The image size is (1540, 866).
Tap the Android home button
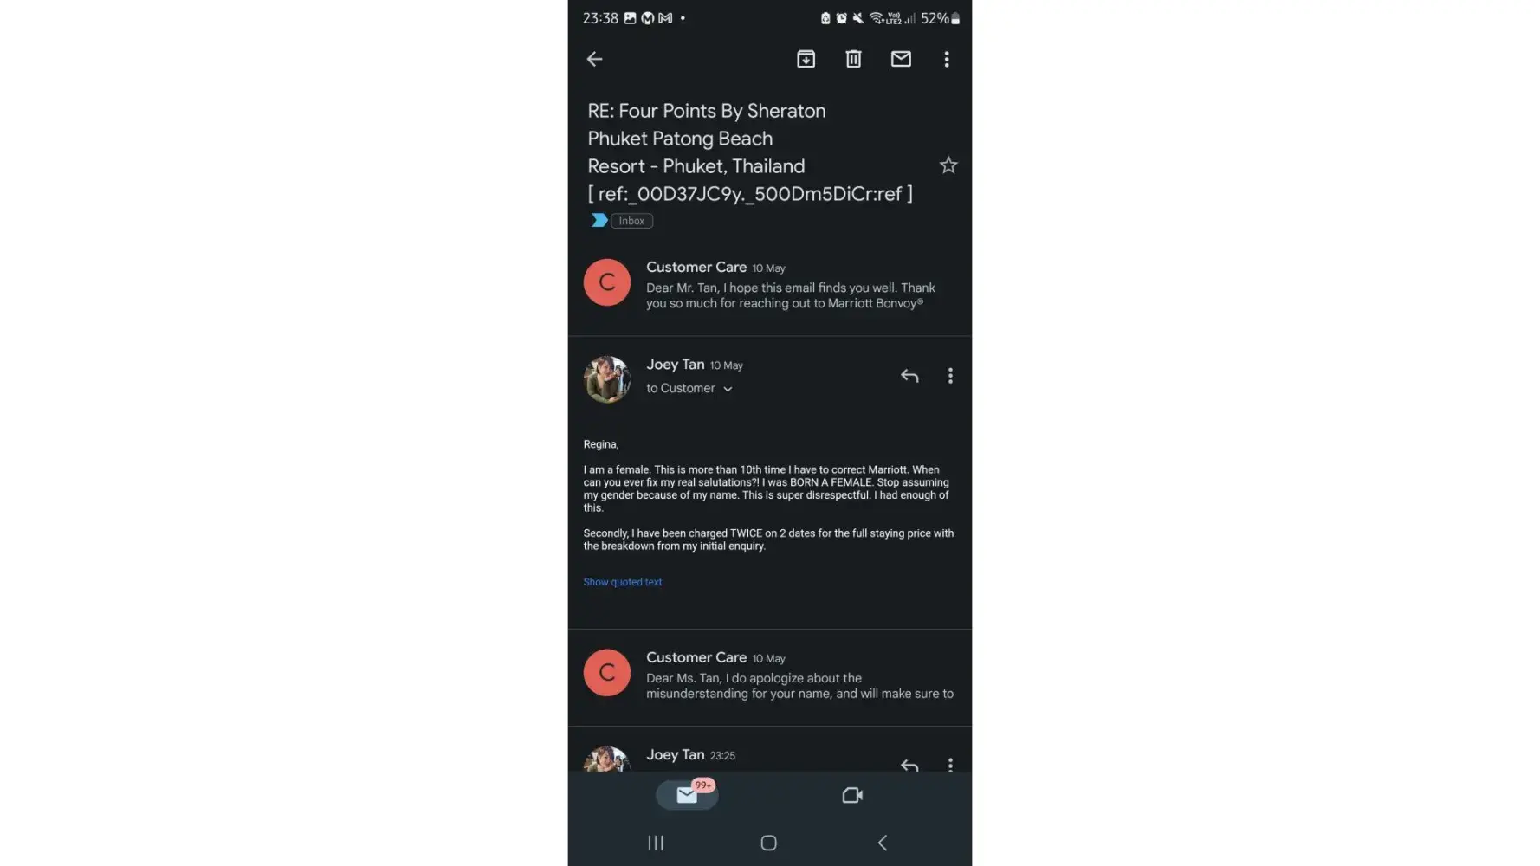[768, 843]
